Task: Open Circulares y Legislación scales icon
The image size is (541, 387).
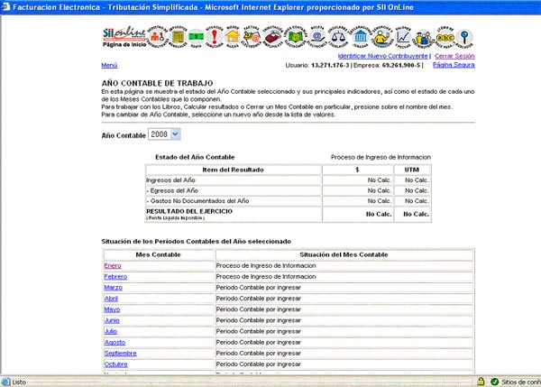Action: coord(338,37)
